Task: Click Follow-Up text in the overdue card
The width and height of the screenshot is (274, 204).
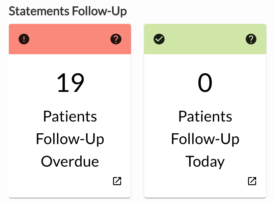Action: pos(70,139)
